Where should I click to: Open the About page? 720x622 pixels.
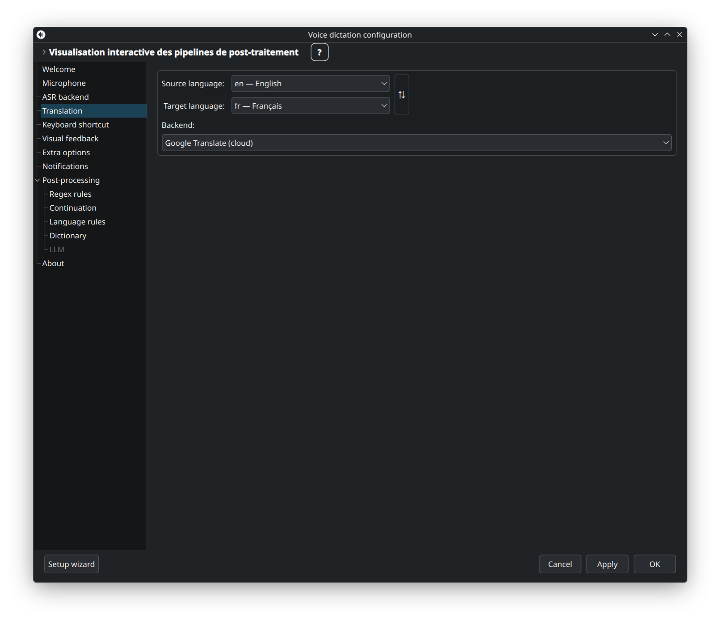point(53,263)
